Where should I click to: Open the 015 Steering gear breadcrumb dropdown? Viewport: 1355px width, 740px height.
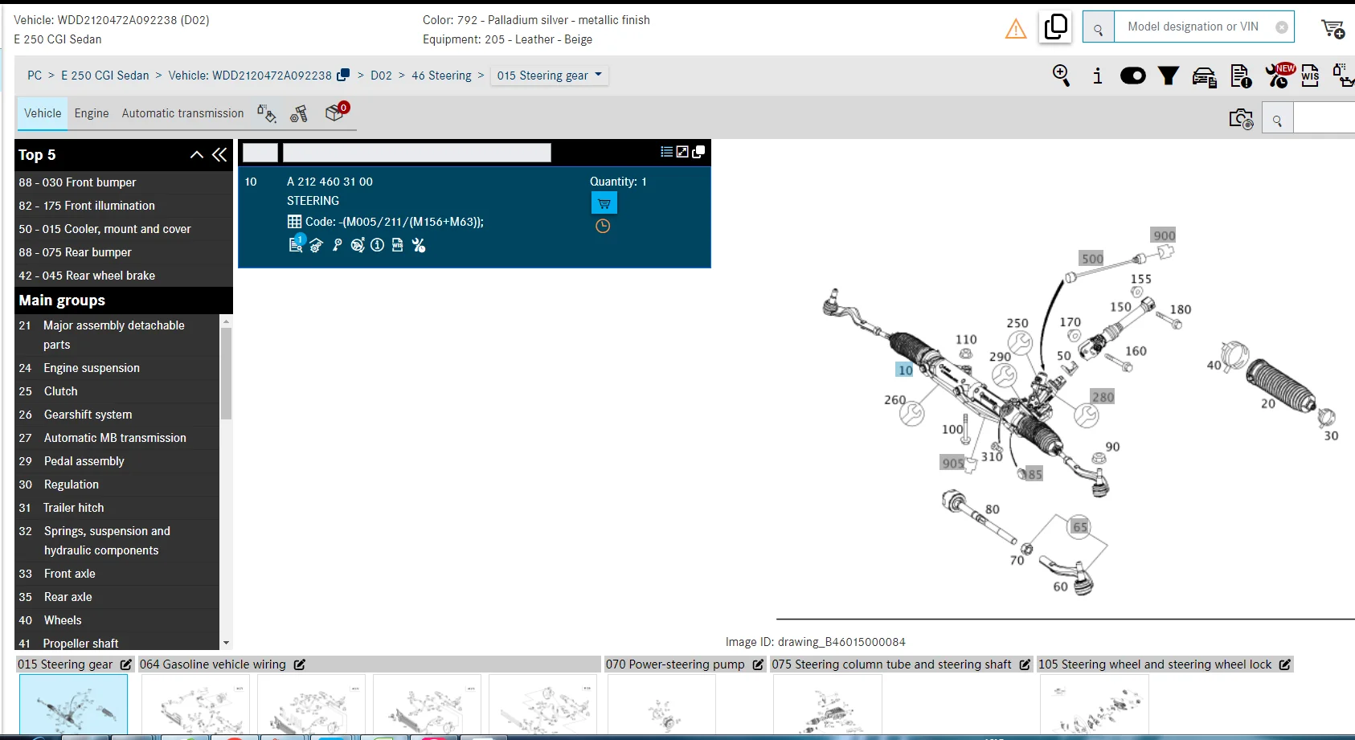550,76
